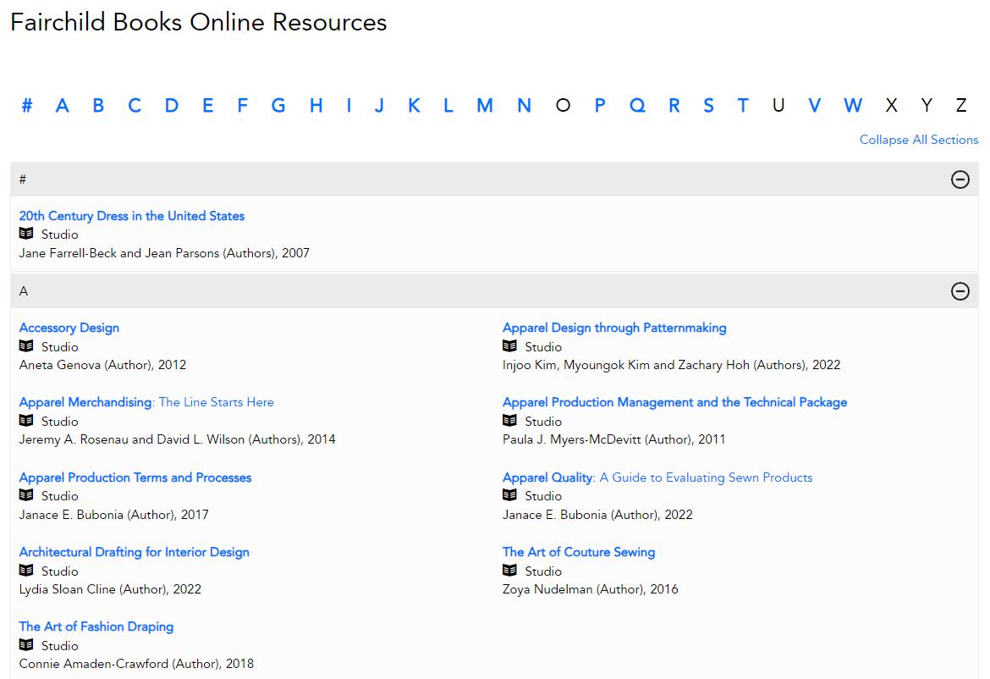Select letter N in alphabet index
This screenshot has width=990, height=679.
pyautogui.click(x=524, y=105)
